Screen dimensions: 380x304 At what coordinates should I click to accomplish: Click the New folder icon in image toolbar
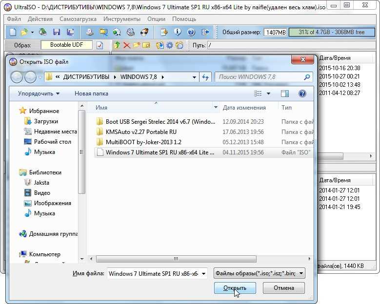click(137, 45)
